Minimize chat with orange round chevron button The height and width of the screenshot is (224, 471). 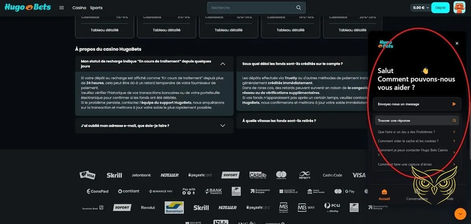click(x=460, y=214)
